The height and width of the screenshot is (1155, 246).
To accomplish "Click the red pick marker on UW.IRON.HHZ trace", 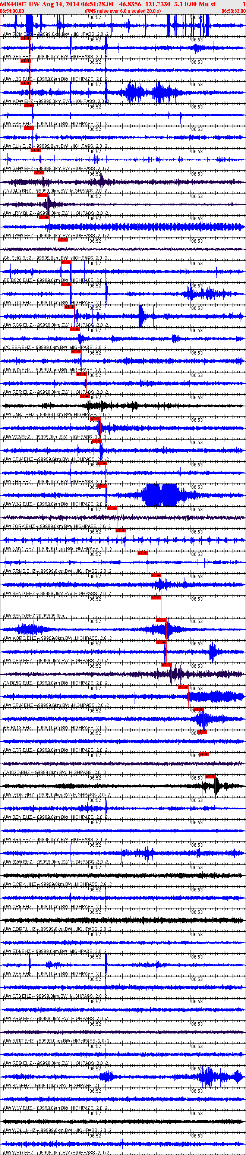I will 211,777.
